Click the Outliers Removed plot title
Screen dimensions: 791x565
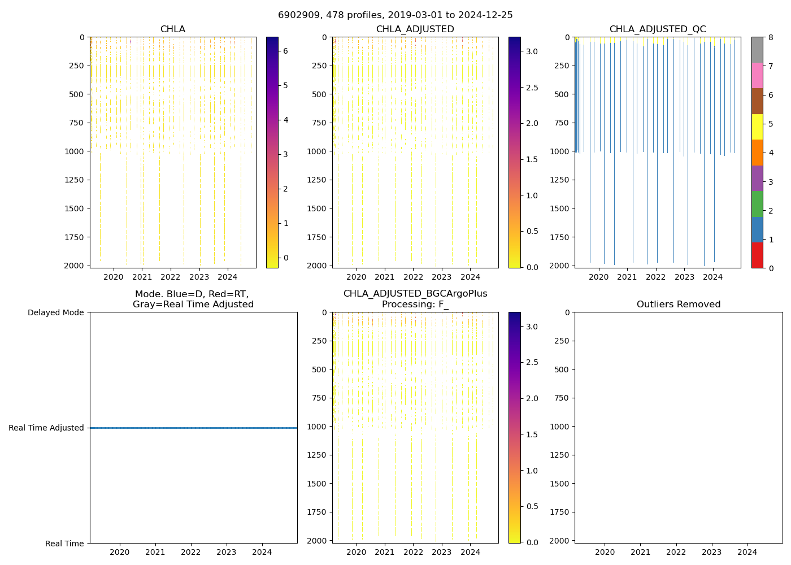point(678,305)
